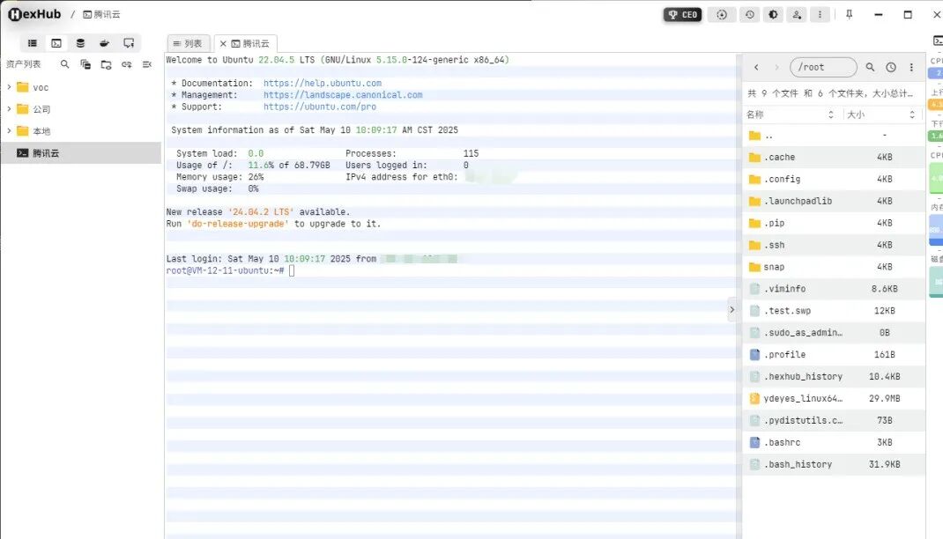Open the remote desktop monitor icon in sidebar switcher
Viewport: 943px width, 539px height.
point(129,43)
